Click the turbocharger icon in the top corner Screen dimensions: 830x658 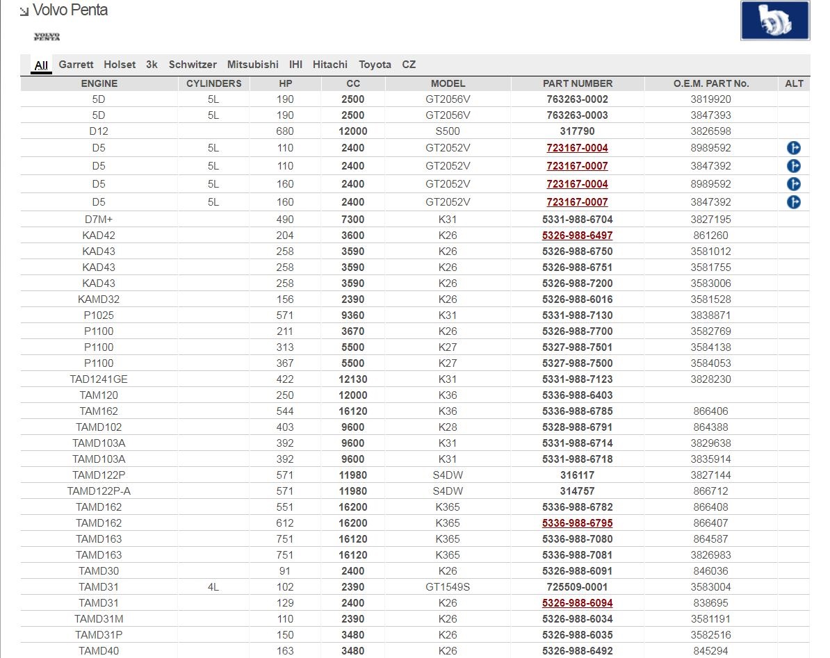pyautogui.click(x=775, y=20)
